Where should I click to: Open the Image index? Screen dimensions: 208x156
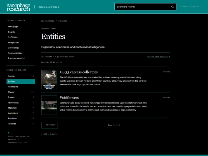[13, 43]
